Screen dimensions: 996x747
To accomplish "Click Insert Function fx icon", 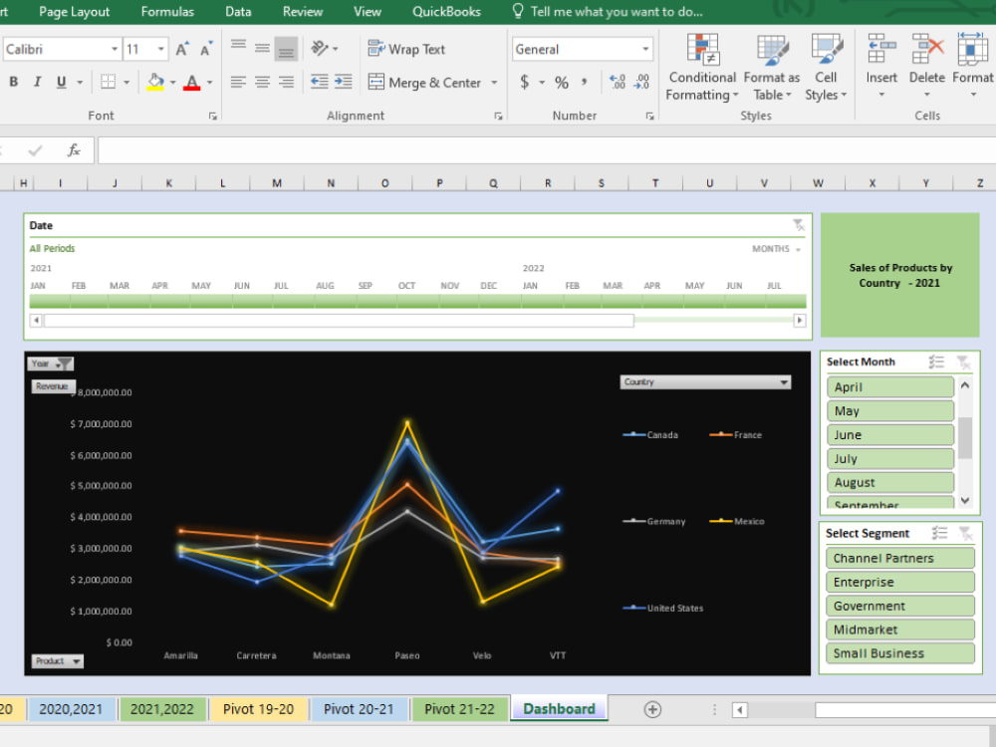I will pos(75,150).
